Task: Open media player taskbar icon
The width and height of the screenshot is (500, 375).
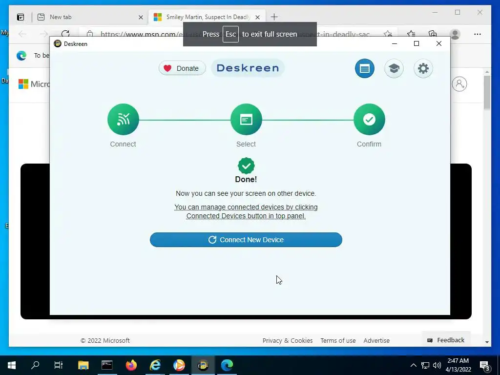Action: 179,365
